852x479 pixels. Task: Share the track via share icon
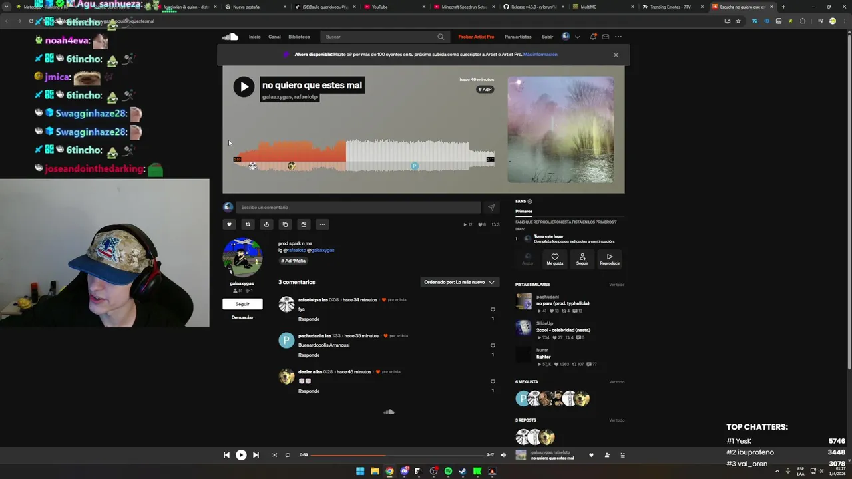[266, 224]
